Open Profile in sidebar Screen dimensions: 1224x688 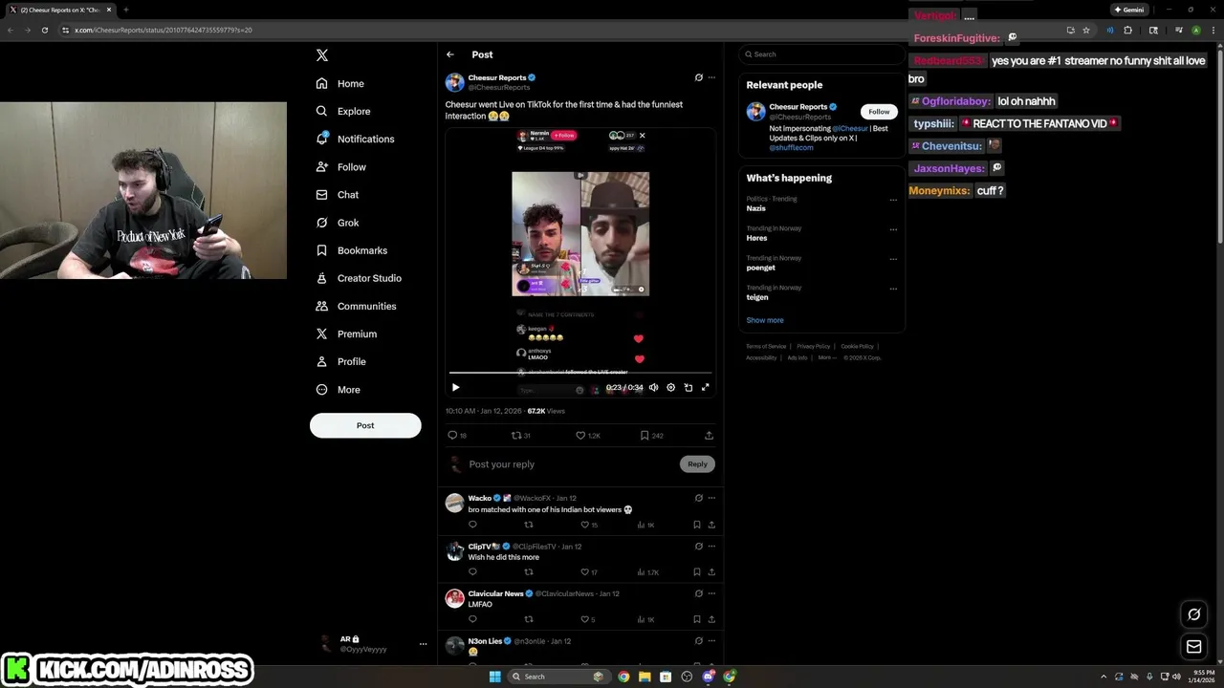[x=341, y=361]
